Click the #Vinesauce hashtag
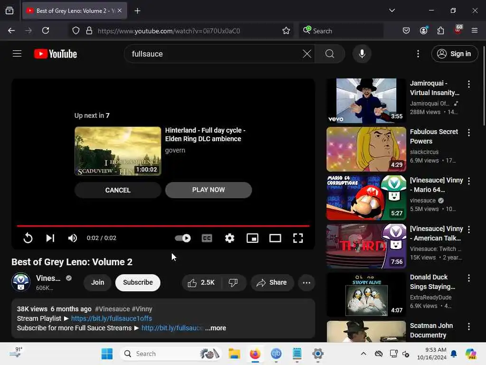The image size is (486, 365). pos(112,309)
